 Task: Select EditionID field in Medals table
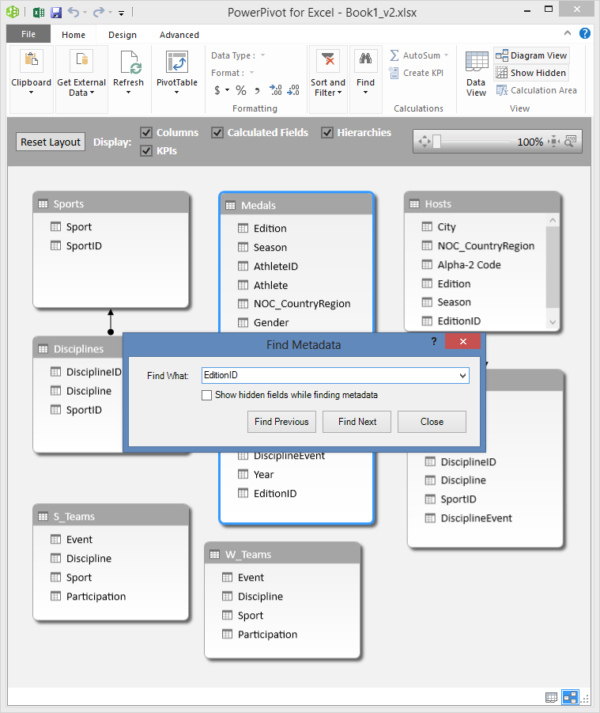coord(275,493)
